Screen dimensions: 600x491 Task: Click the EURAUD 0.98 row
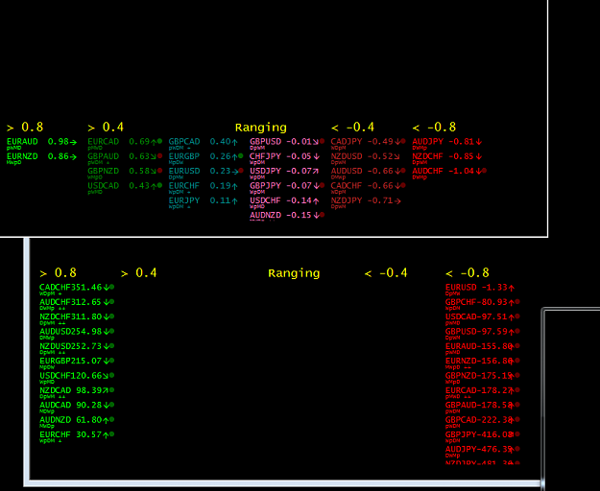(41, 142)
